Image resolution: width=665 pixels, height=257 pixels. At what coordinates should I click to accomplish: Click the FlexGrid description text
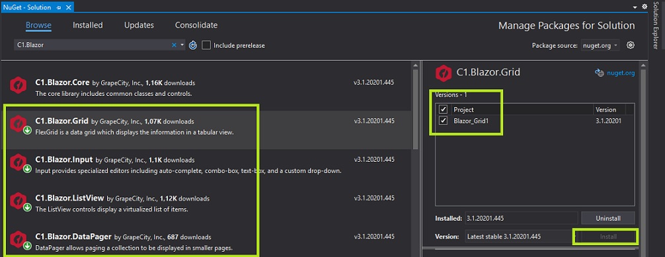point(134,132)
